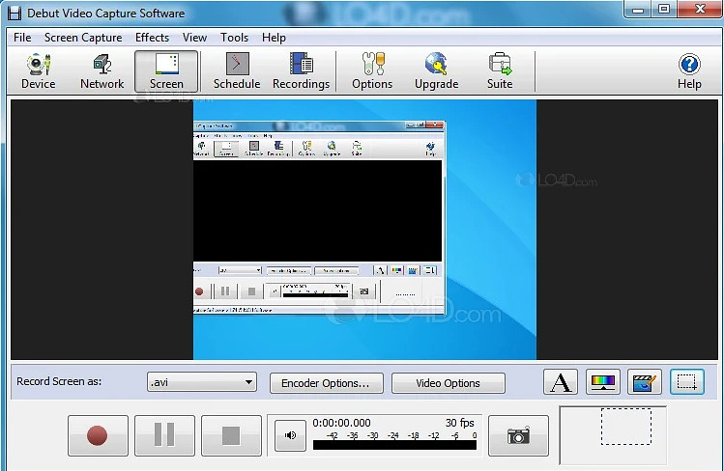Minimize the Debut window
This screenshot has height=471, width=724.
638,10
